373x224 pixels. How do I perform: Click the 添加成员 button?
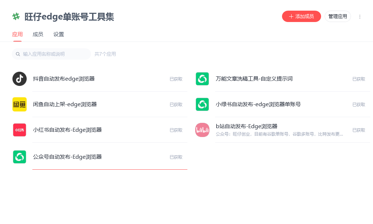click(302, 16)
